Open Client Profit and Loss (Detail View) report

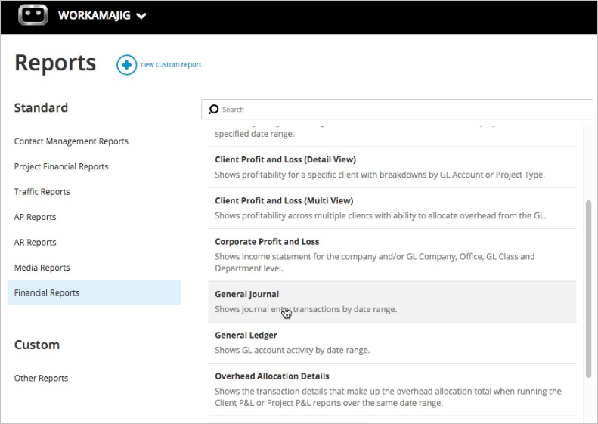pyautogui.click(x=285, y=159)
